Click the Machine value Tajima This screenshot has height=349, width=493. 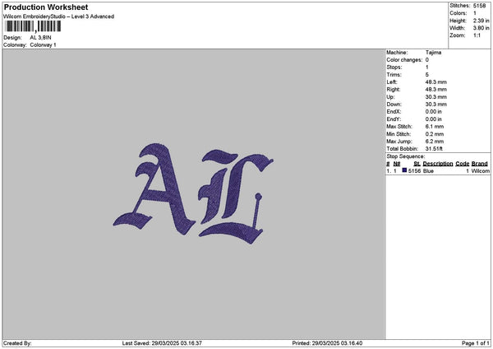point(434,53)
